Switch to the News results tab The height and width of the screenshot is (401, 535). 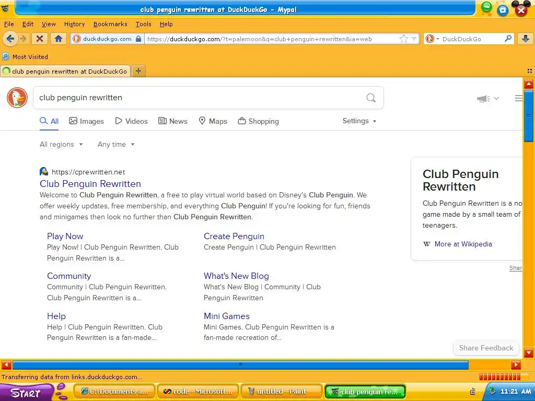(x=172, y=121)
